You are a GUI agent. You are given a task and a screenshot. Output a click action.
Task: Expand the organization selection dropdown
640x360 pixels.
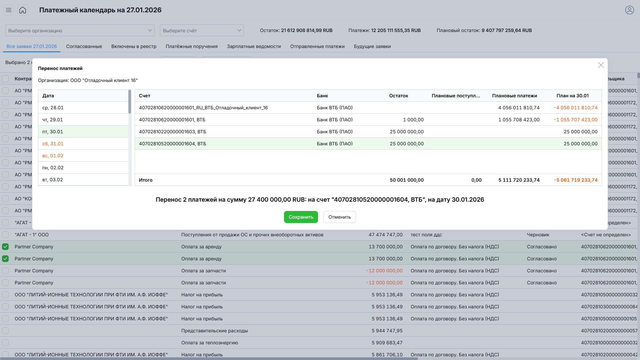[x=80, y=30]
